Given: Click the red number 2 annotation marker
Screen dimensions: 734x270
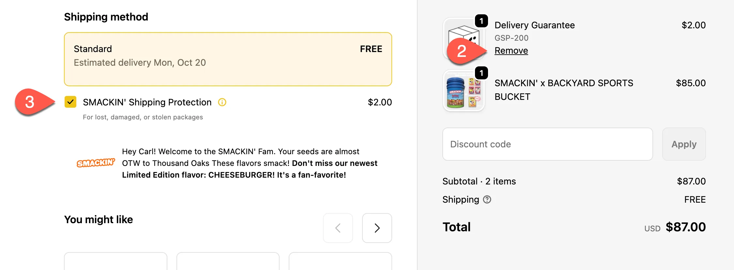Looking at the screenshot, I should (462, 51).
